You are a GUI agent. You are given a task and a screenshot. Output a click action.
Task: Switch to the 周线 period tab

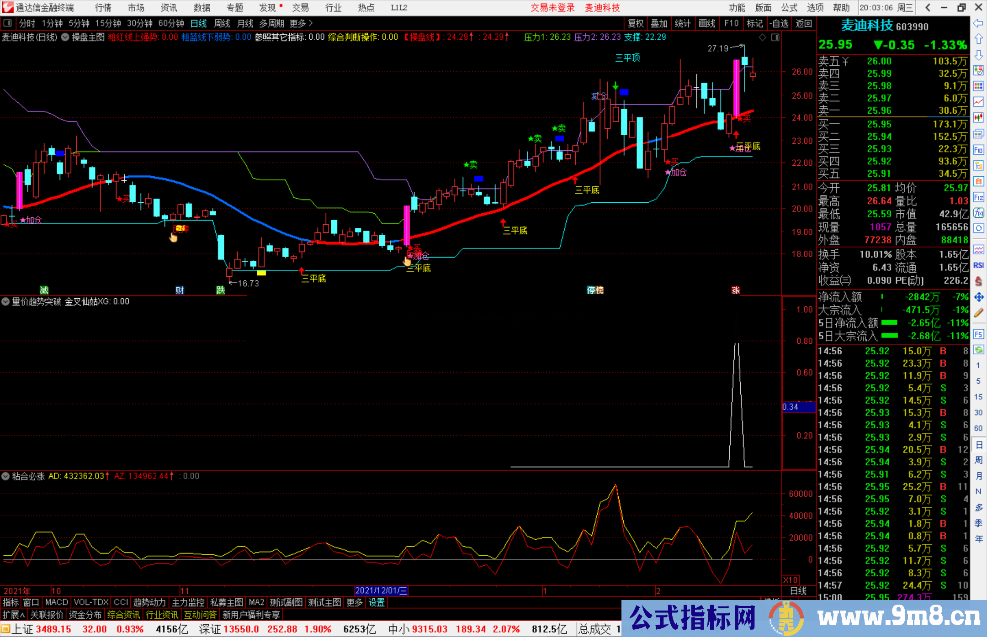click(222, 23)
